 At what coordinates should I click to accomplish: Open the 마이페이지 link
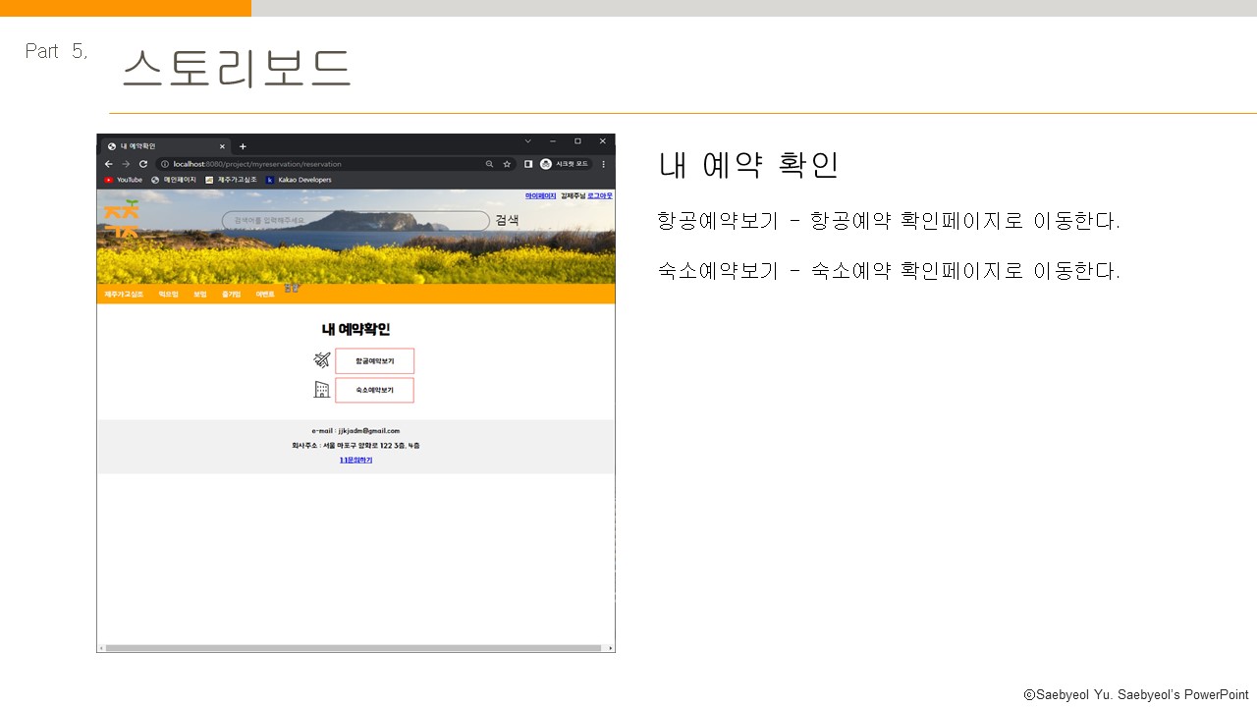point(540,196)
